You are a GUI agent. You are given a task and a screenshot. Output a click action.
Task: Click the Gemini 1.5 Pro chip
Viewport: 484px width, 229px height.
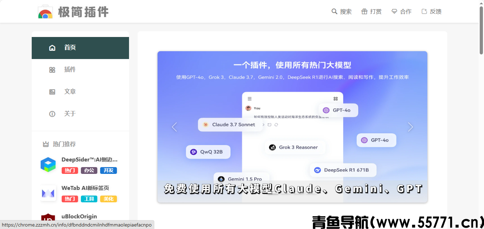241,179
